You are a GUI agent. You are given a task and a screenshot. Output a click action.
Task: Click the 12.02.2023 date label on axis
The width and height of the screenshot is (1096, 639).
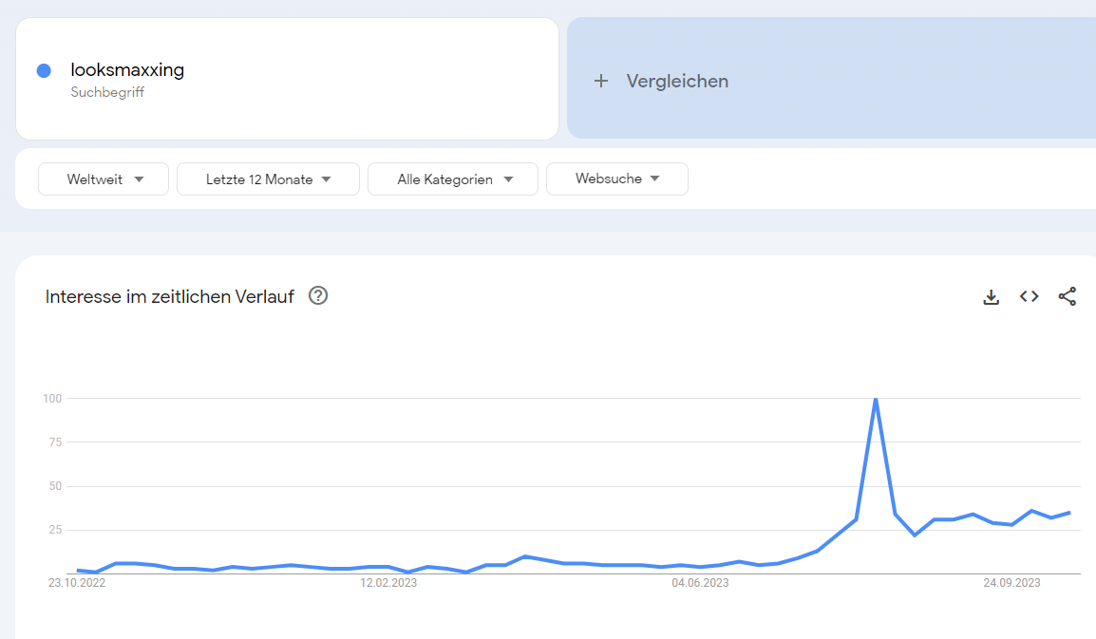(x=388, y=583)
